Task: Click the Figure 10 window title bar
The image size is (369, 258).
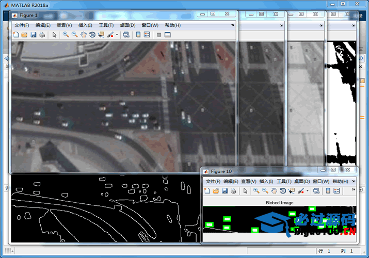Action: click(258, 171)
